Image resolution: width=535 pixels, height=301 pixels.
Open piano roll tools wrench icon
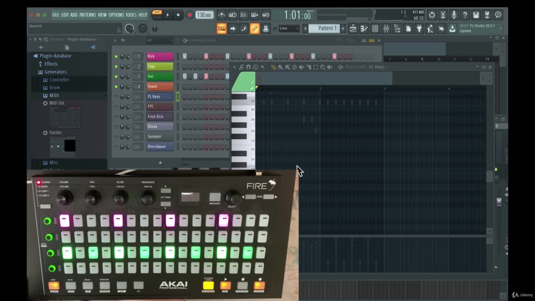click(241, 67)
